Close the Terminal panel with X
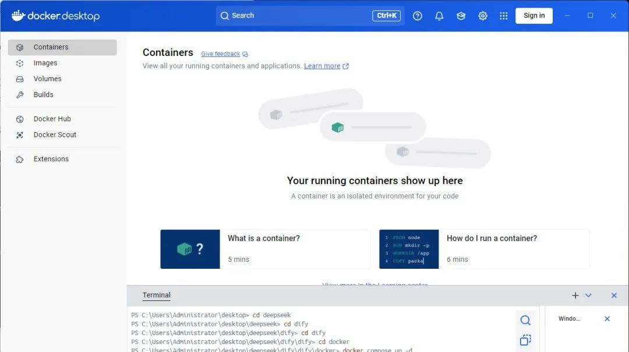 point(614,296)
